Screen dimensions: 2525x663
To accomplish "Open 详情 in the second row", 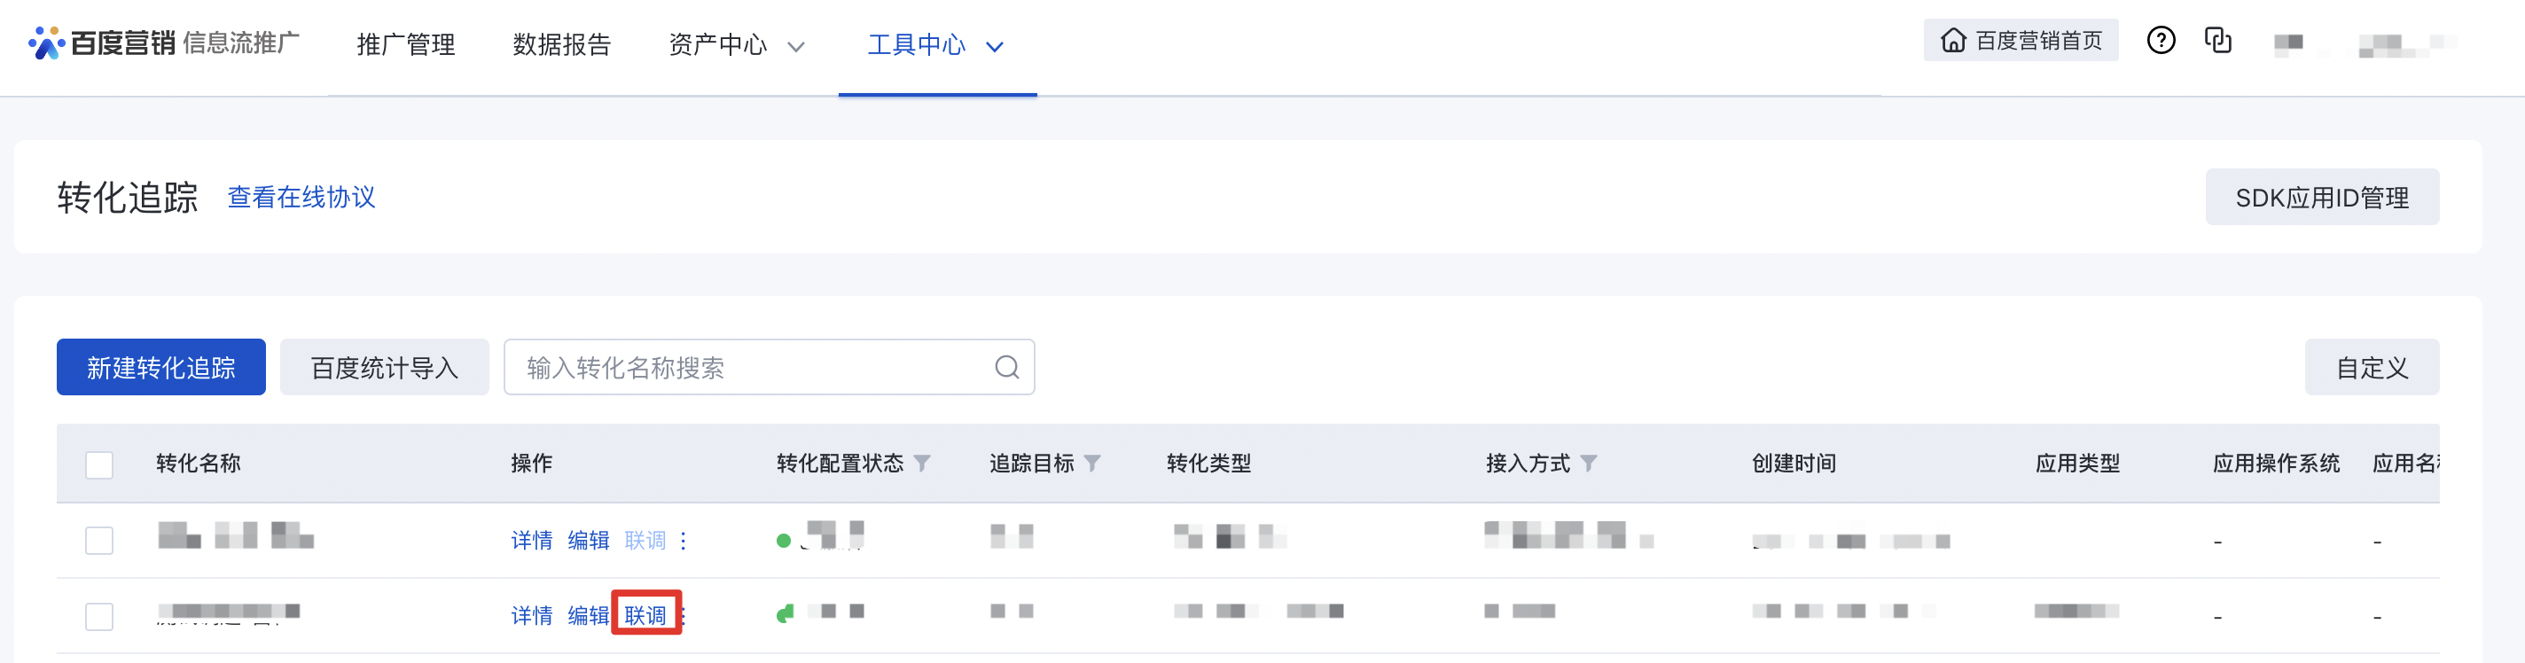I will pyautogui.click(x=531, y=616).
